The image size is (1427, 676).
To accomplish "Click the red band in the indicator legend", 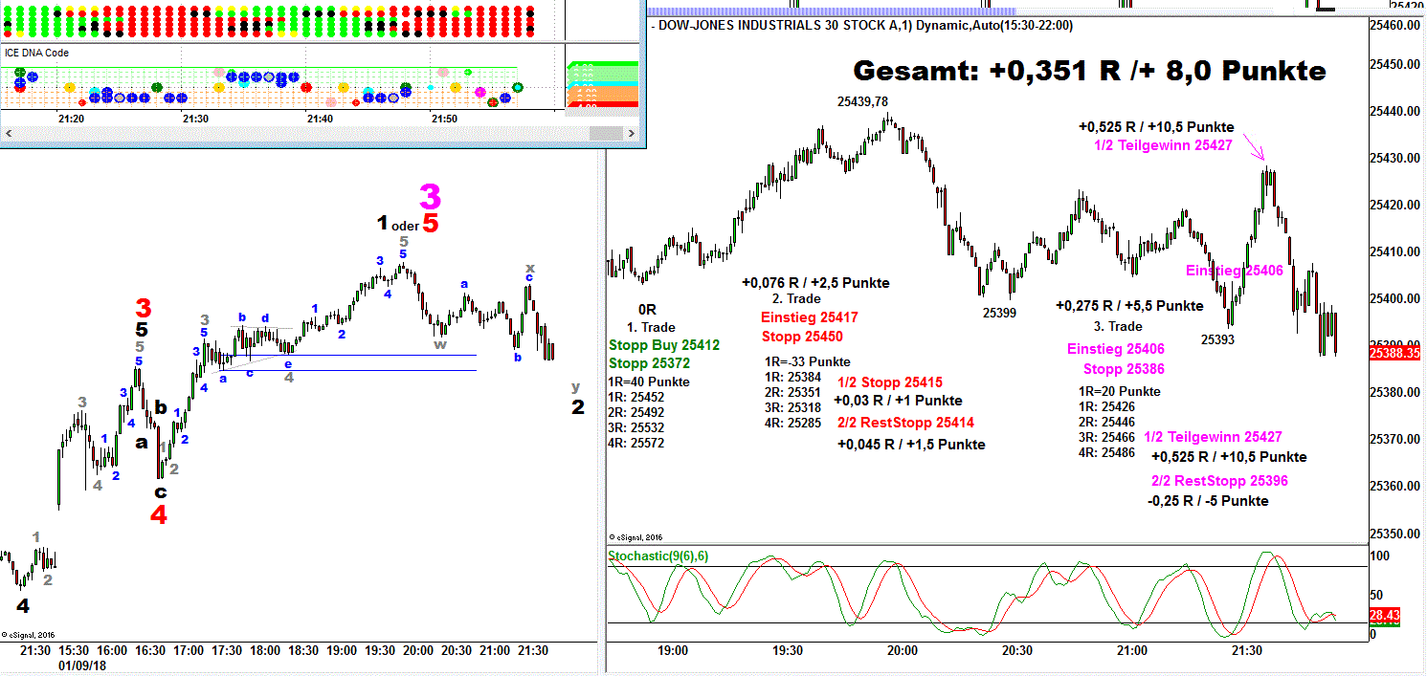I will [x=603, y=105].
